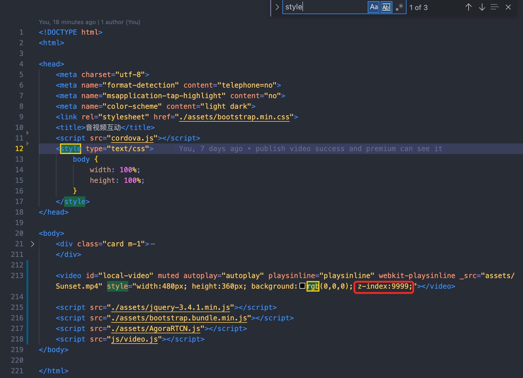Click the <title> line text

click(105, 128)
